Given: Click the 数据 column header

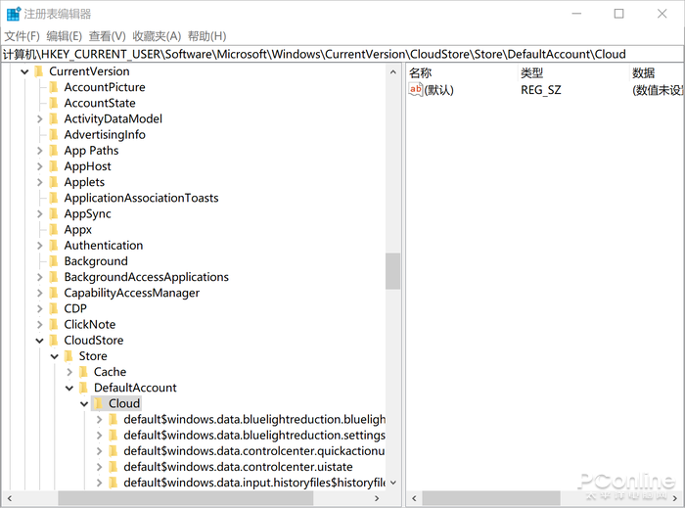Looking at the screenshot, I should (x=657, y=72).
